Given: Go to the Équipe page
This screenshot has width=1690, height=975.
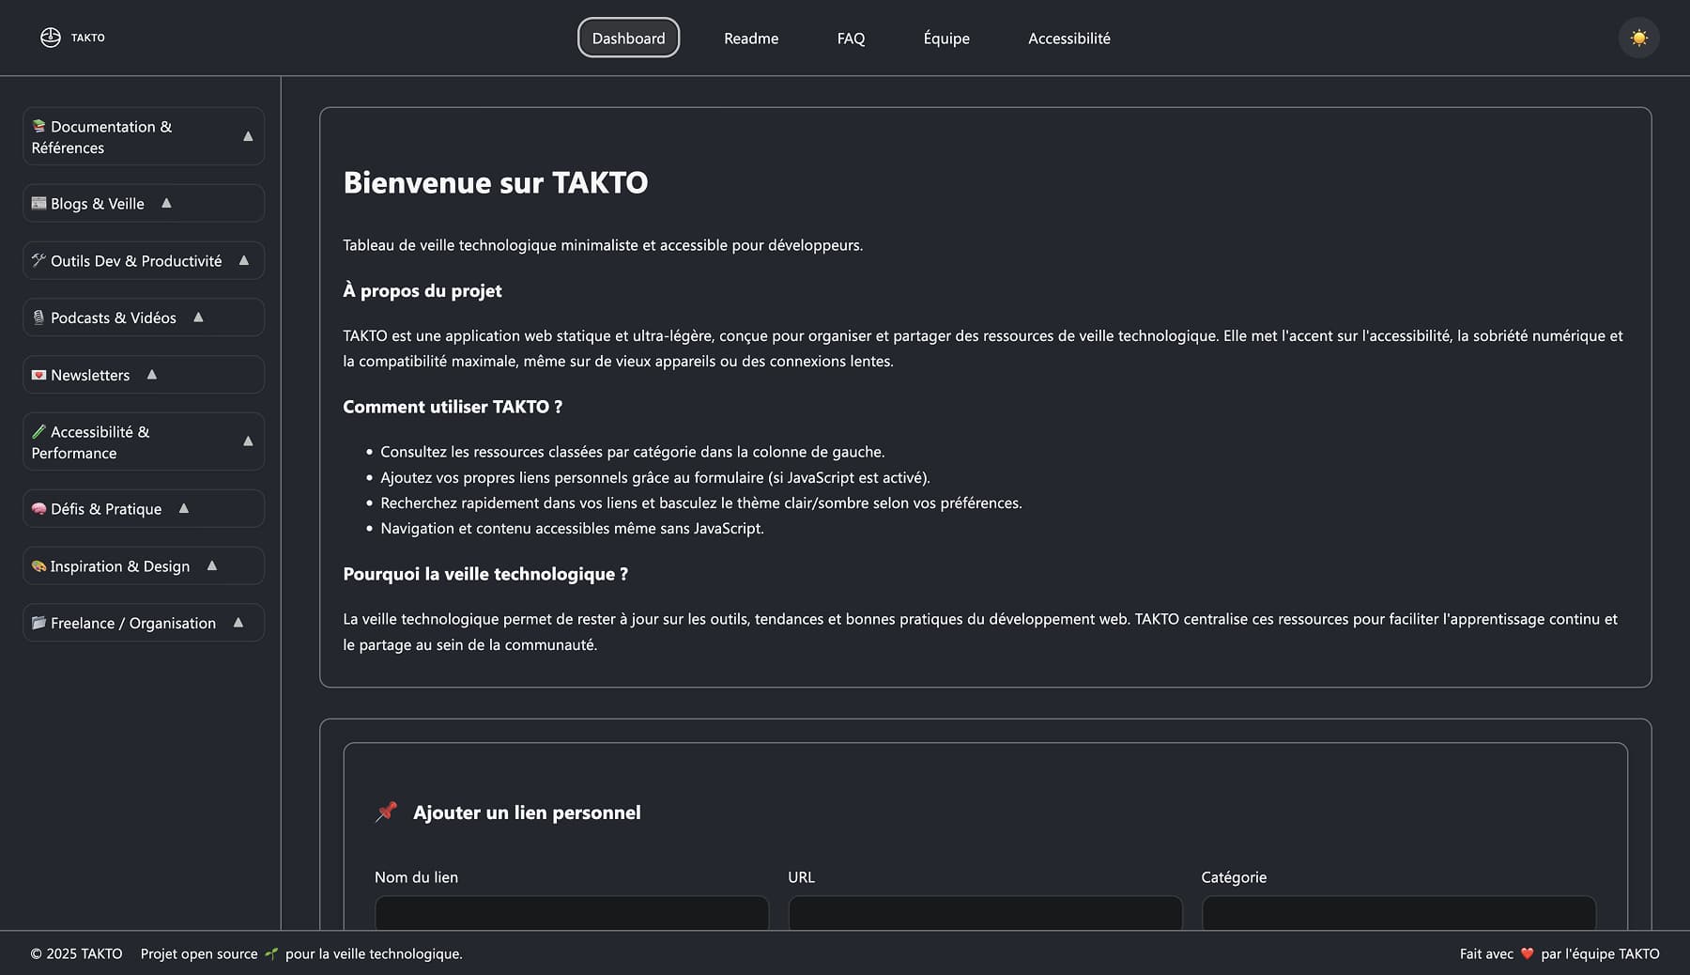Looking at the screenshot, I should 946,39.
